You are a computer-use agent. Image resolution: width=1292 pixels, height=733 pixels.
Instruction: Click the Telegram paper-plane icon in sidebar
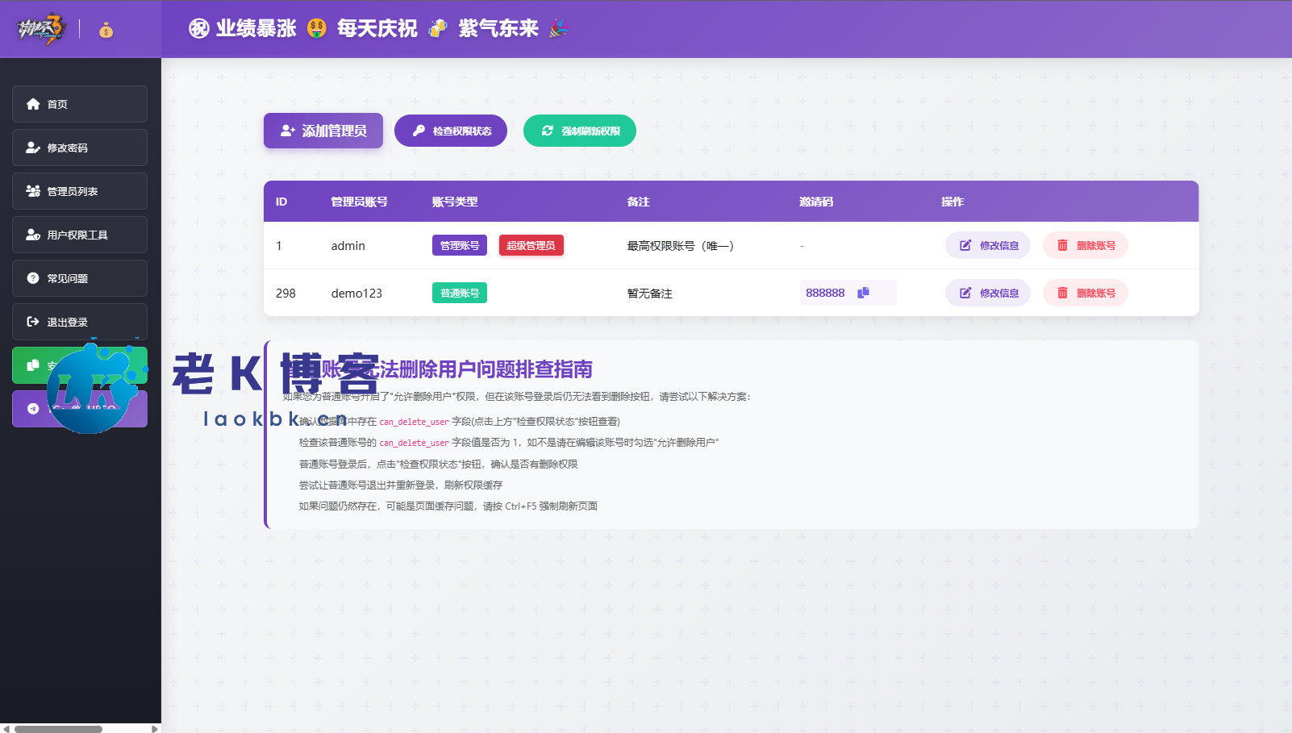click(x=33, y=409)
